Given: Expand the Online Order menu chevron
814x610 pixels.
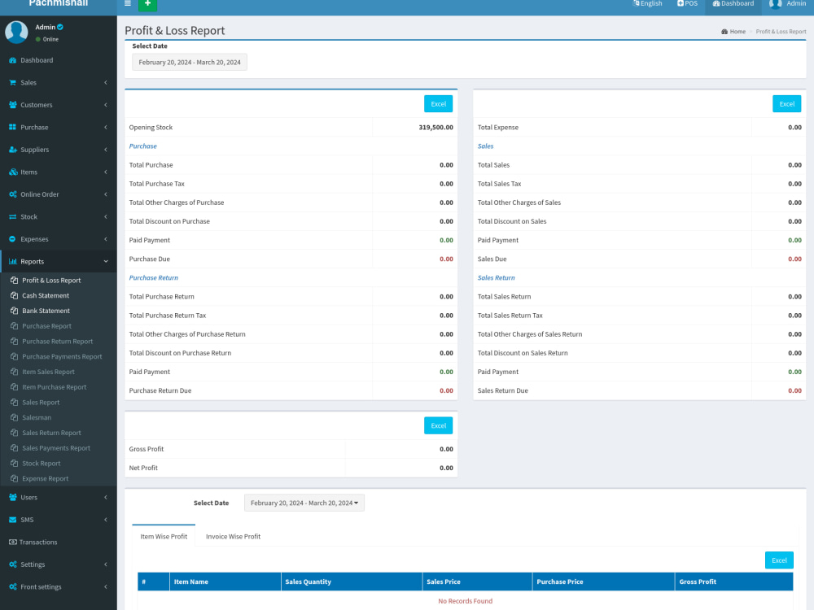Looking at the screenshot, I should 106,194.
